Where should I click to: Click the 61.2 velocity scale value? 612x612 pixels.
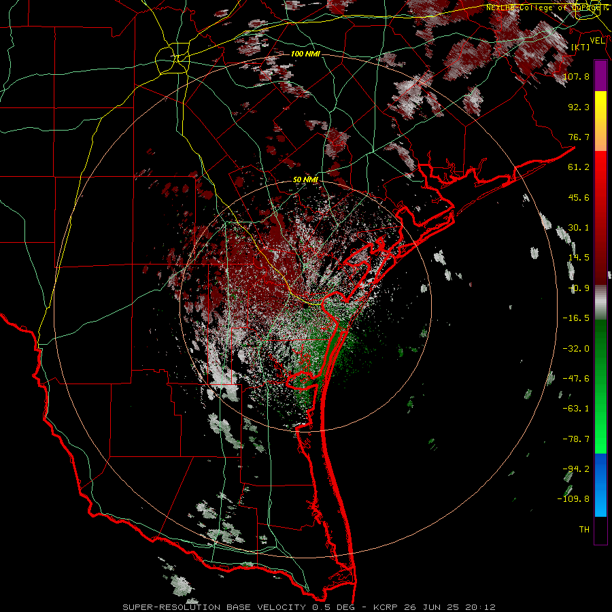click(x=579, y=167)
